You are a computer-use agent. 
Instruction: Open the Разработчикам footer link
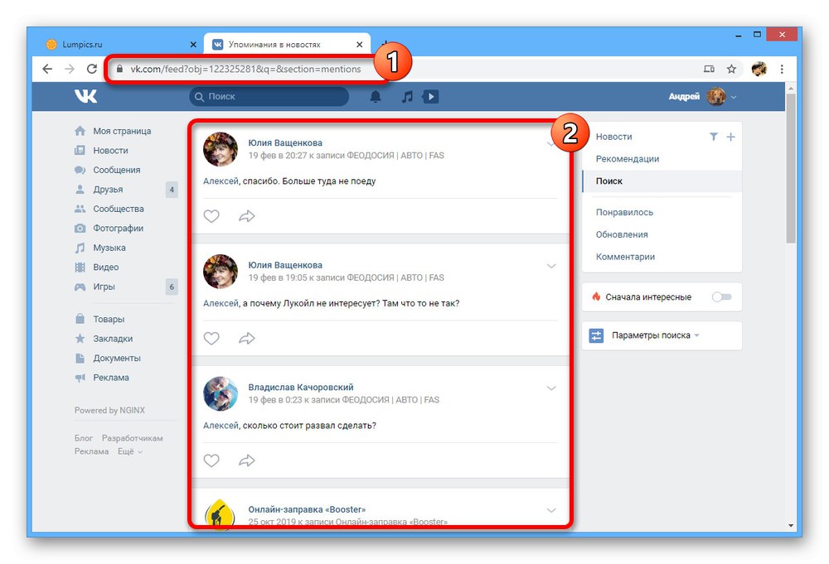[x=132, y=438]
